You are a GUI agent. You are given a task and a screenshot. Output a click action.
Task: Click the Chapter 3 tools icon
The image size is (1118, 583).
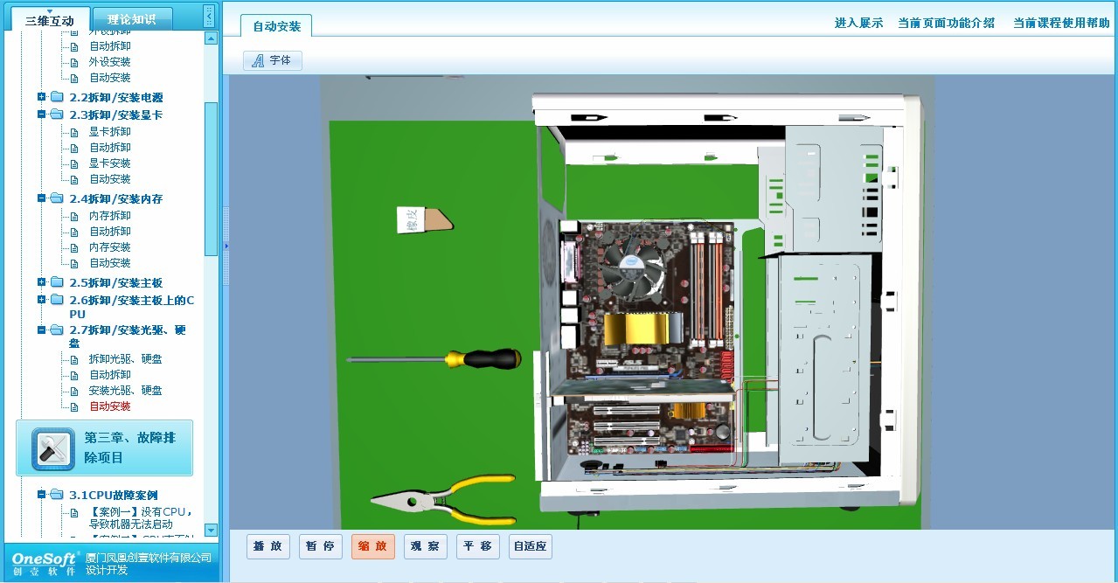pos(53,449)
